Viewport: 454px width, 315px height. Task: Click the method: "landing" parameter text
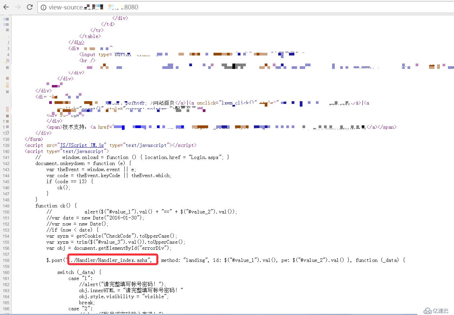[x=185, y=260]
